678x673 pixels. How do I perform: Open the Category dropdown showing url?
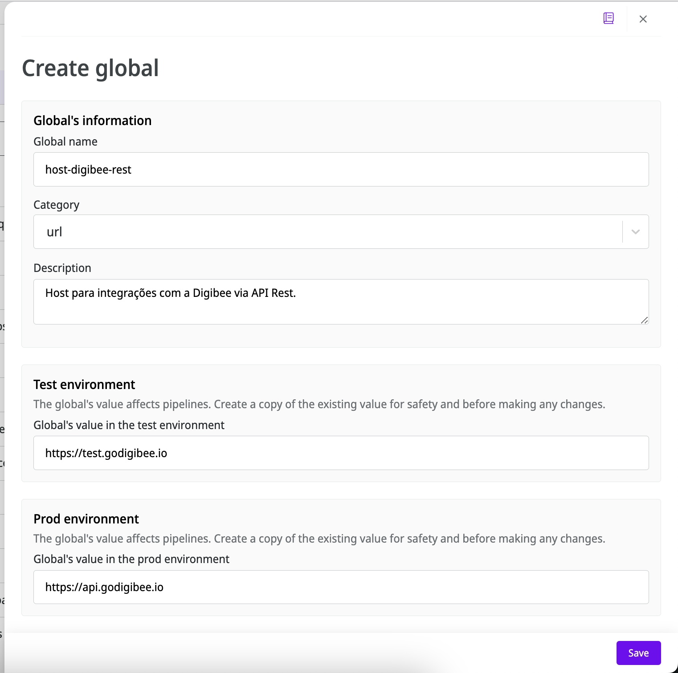pos(327,232)
